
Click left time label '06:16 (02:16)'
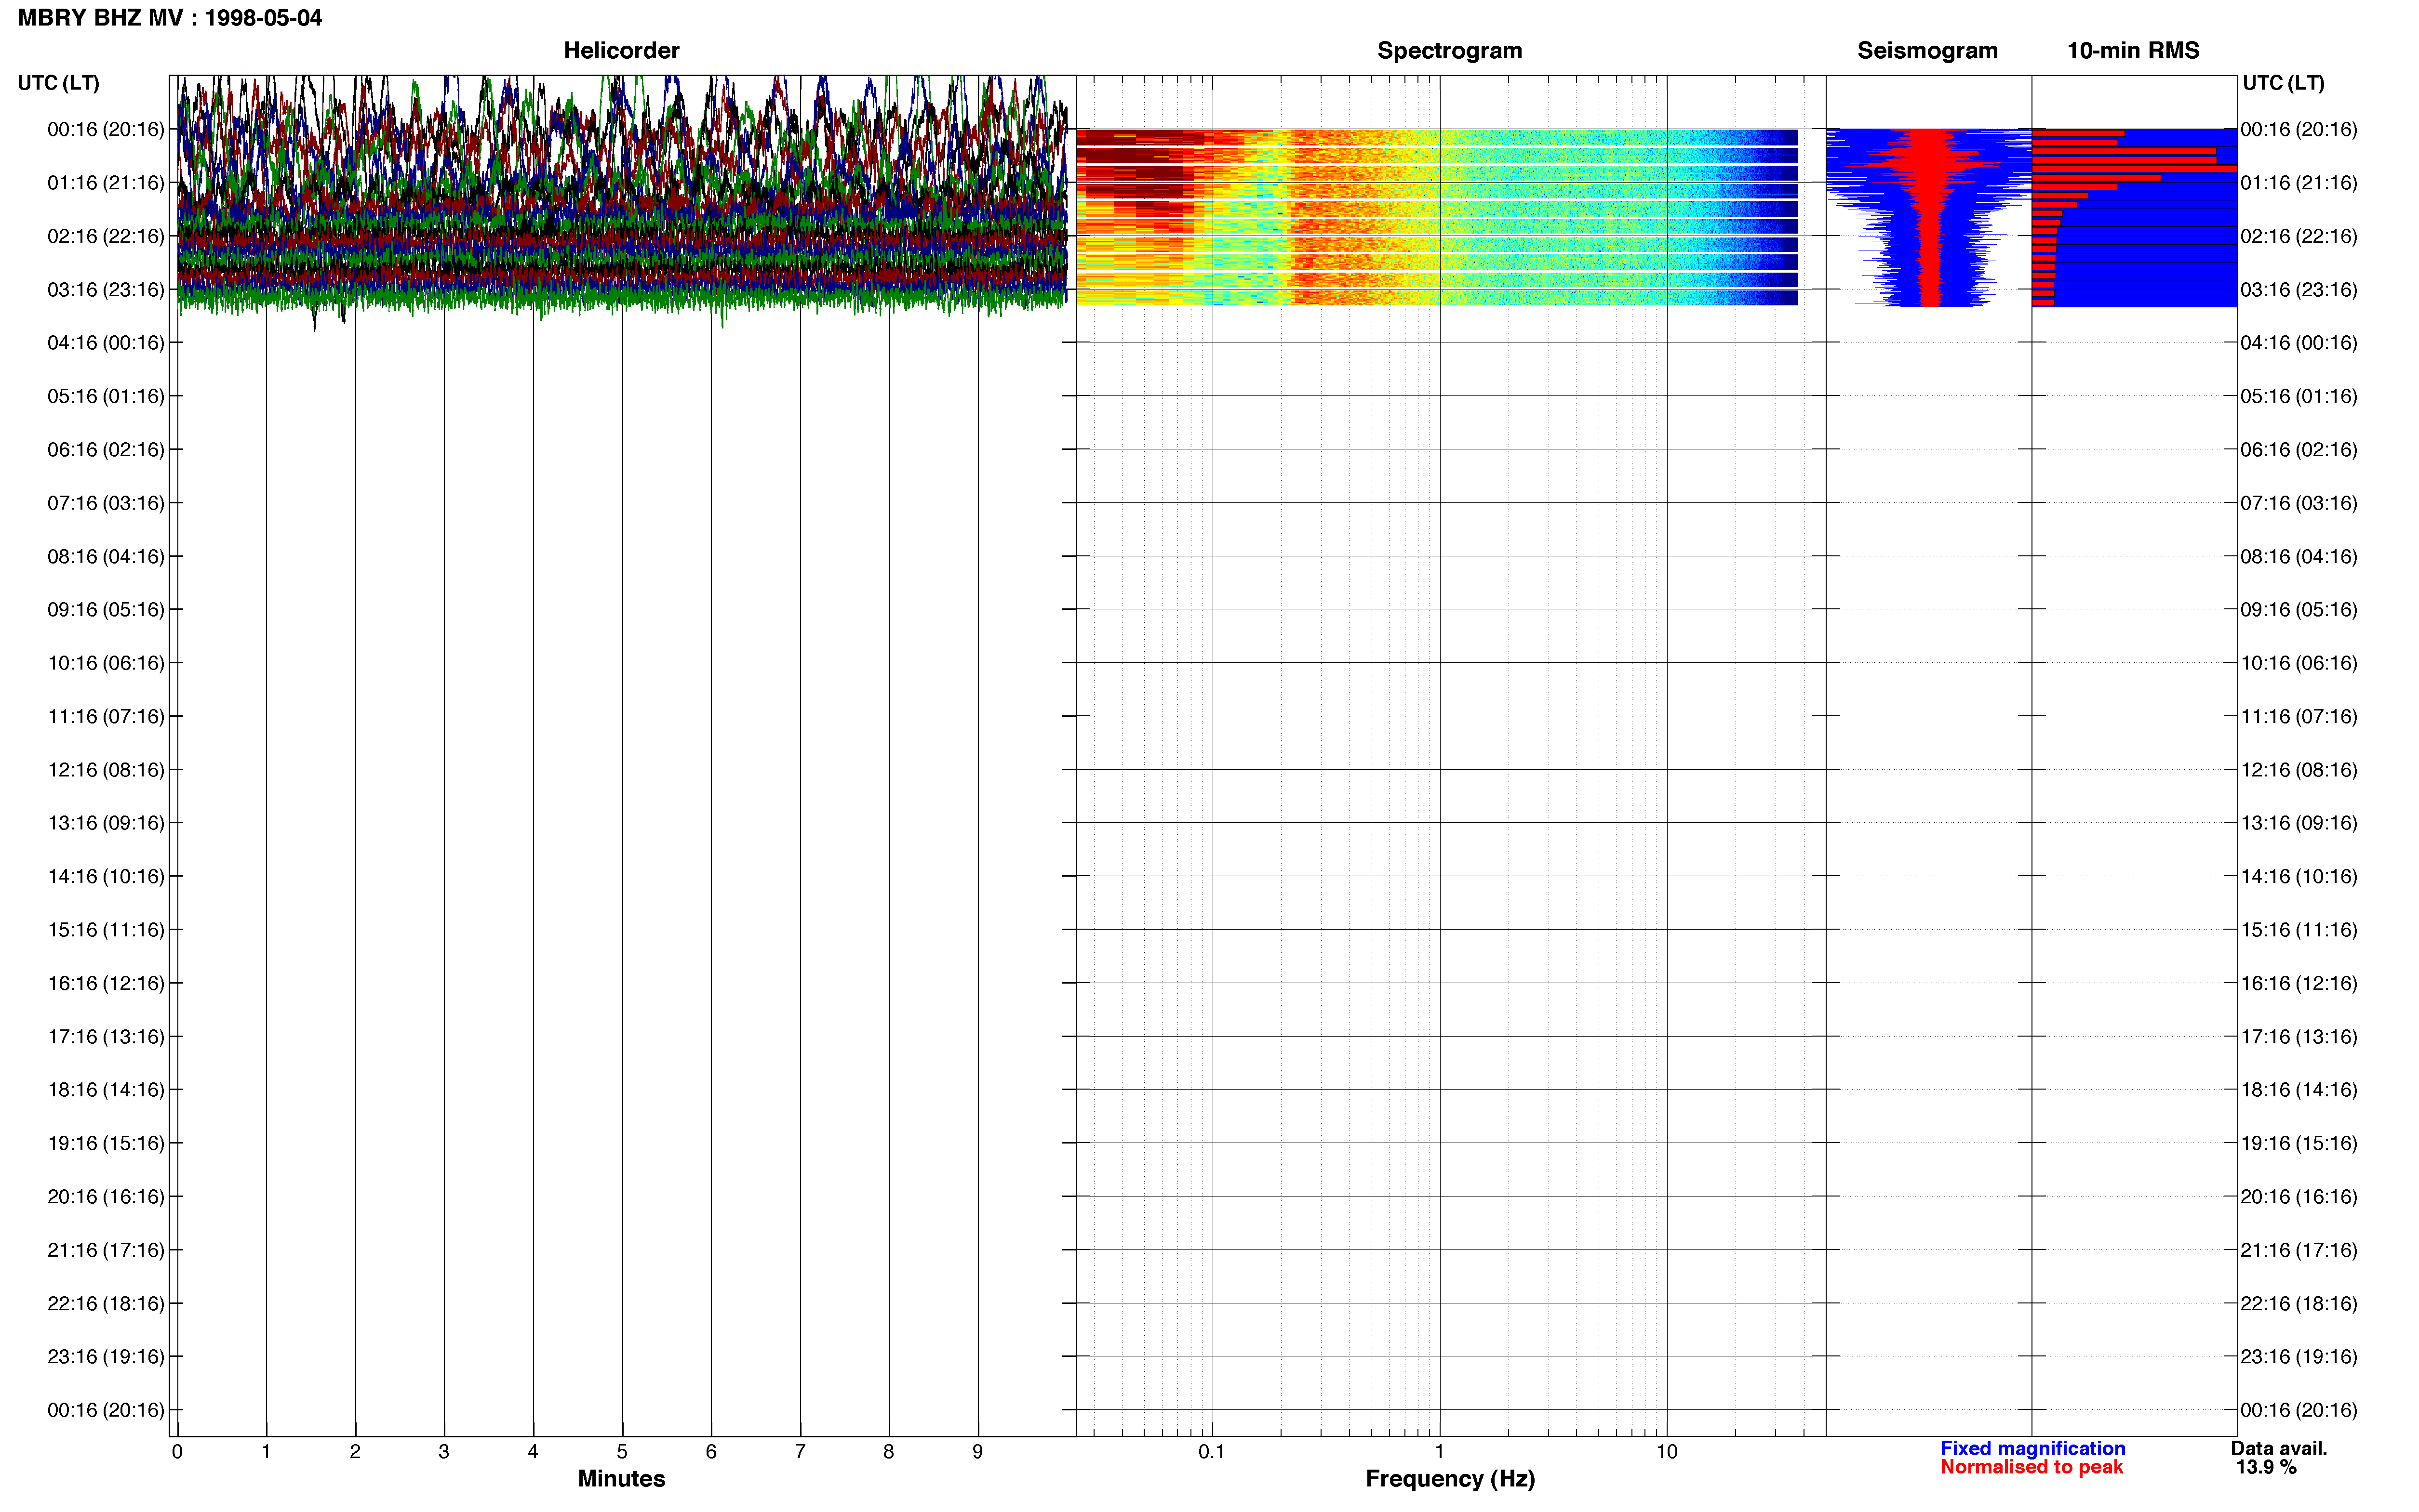106,450
